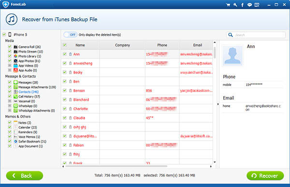Screen dimensions: 290x187
Task: Open the Facebook icon in title bar
Action: pos(242,5)
